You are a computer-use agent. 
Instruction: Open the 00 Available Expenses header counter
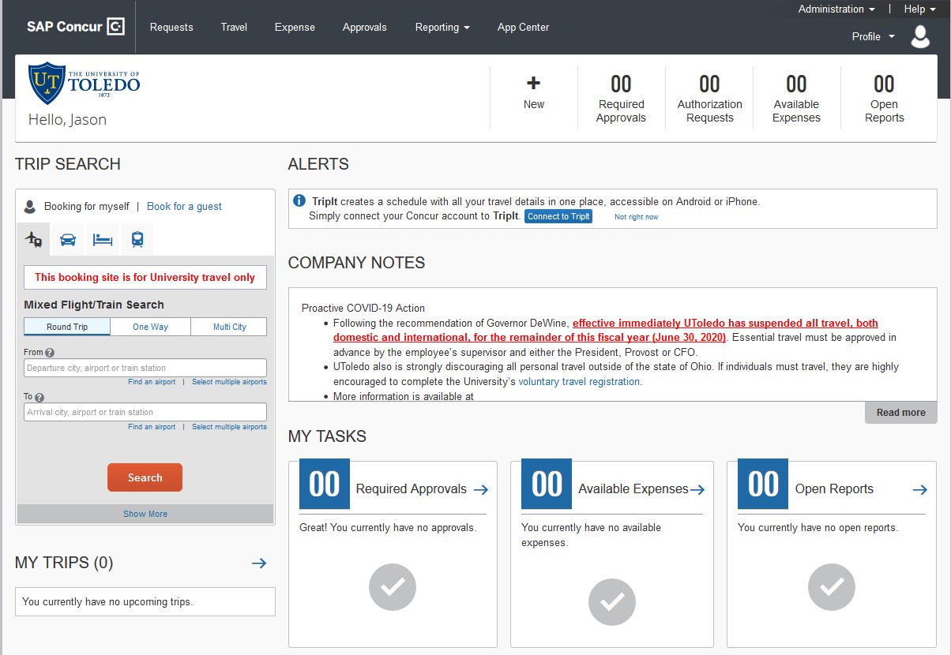tap(796, 98)
